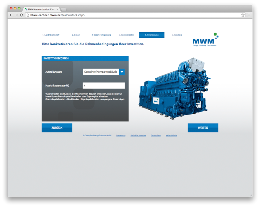Open step 4. Energiekosten
The width and height of the screenshot is (260, 207).
coord(126,35)
